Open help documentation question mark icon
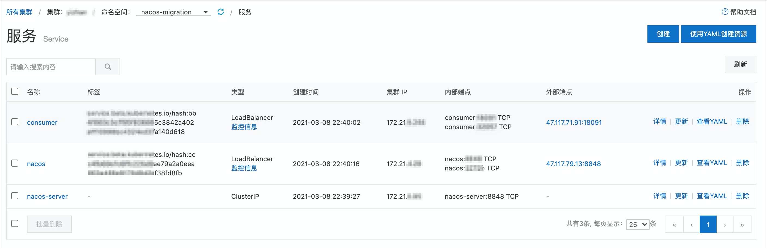767x249 pixels. pyautogui.click(x=725, y=12)
